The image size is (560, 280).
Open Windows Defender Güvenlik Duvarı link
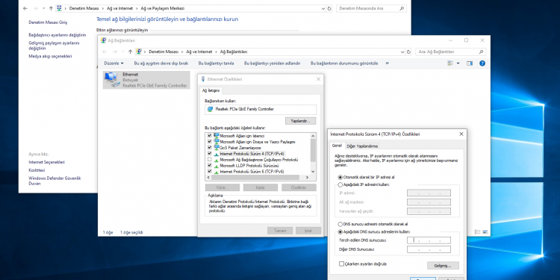(55, 181)
